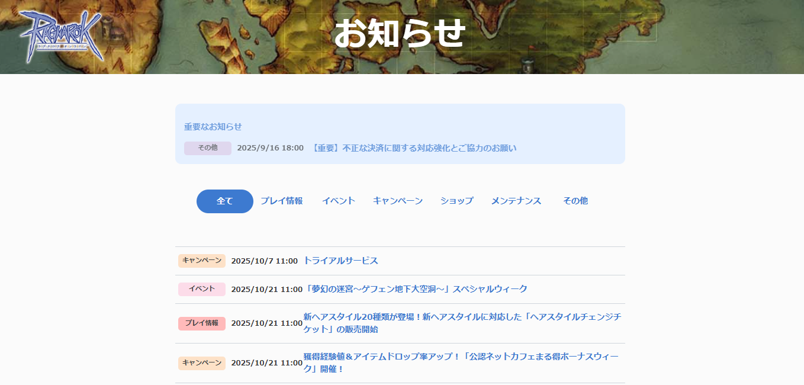View the メンテナンス tab
Viewport: 804px width, 385px height.
(516, 201)
